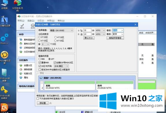Open NTFS file system dropdown for partition 2
This screenshot has width=166, height=113.
click(x=100, y=34)
